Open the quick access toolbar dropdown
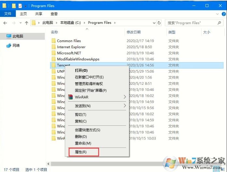This screenshot has height=172, width=227. [x=25, y=6]
